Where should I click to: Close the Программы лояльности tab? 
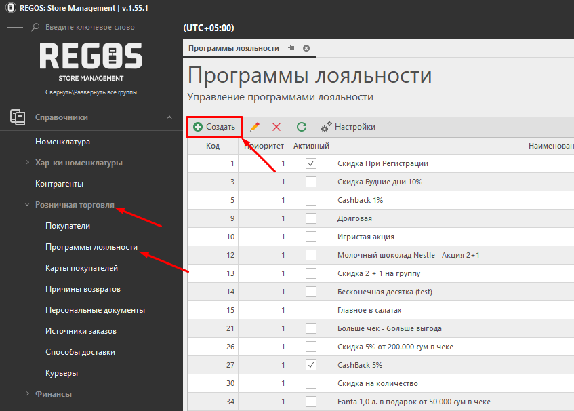[x=306, y=48]
